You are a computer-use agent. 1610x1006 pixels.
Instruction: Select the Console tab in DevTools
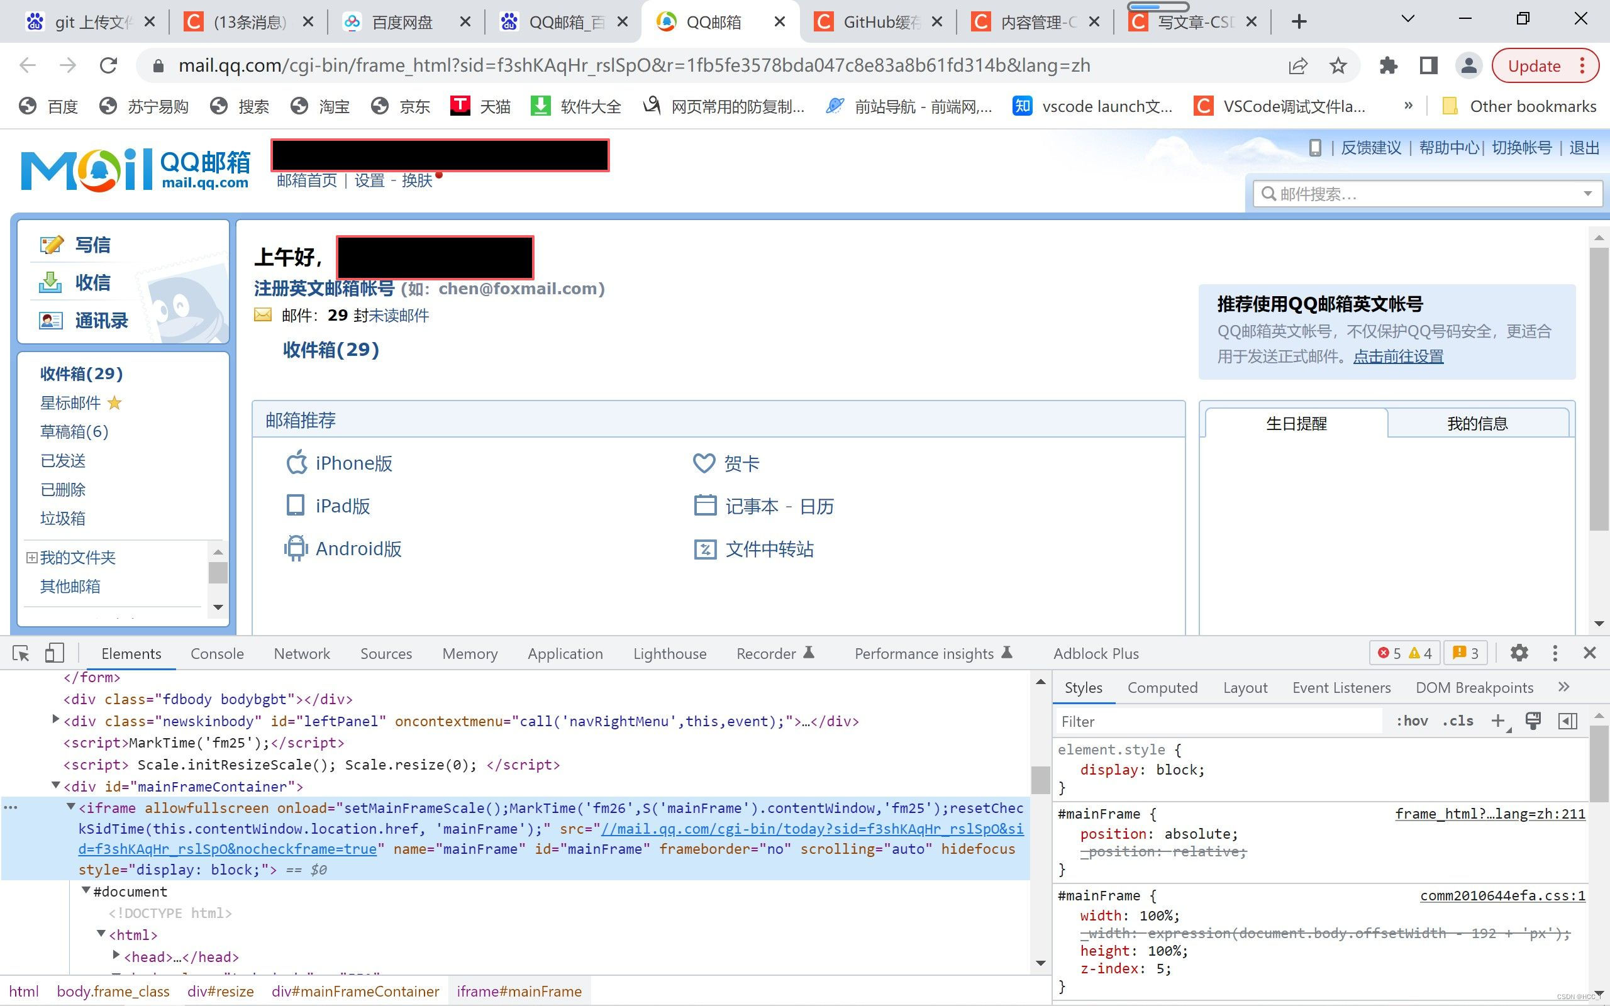tap(217, 653)
